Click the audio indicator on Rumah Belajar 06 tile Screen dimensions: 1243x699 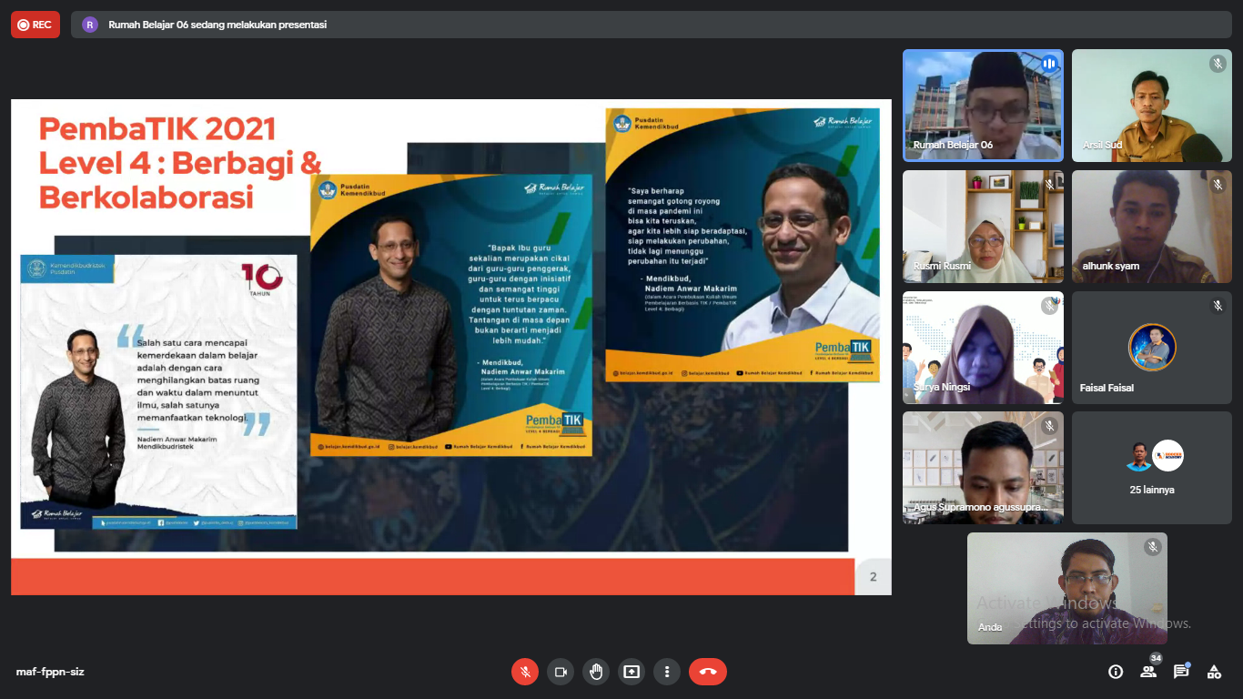tap(1049, 64)
